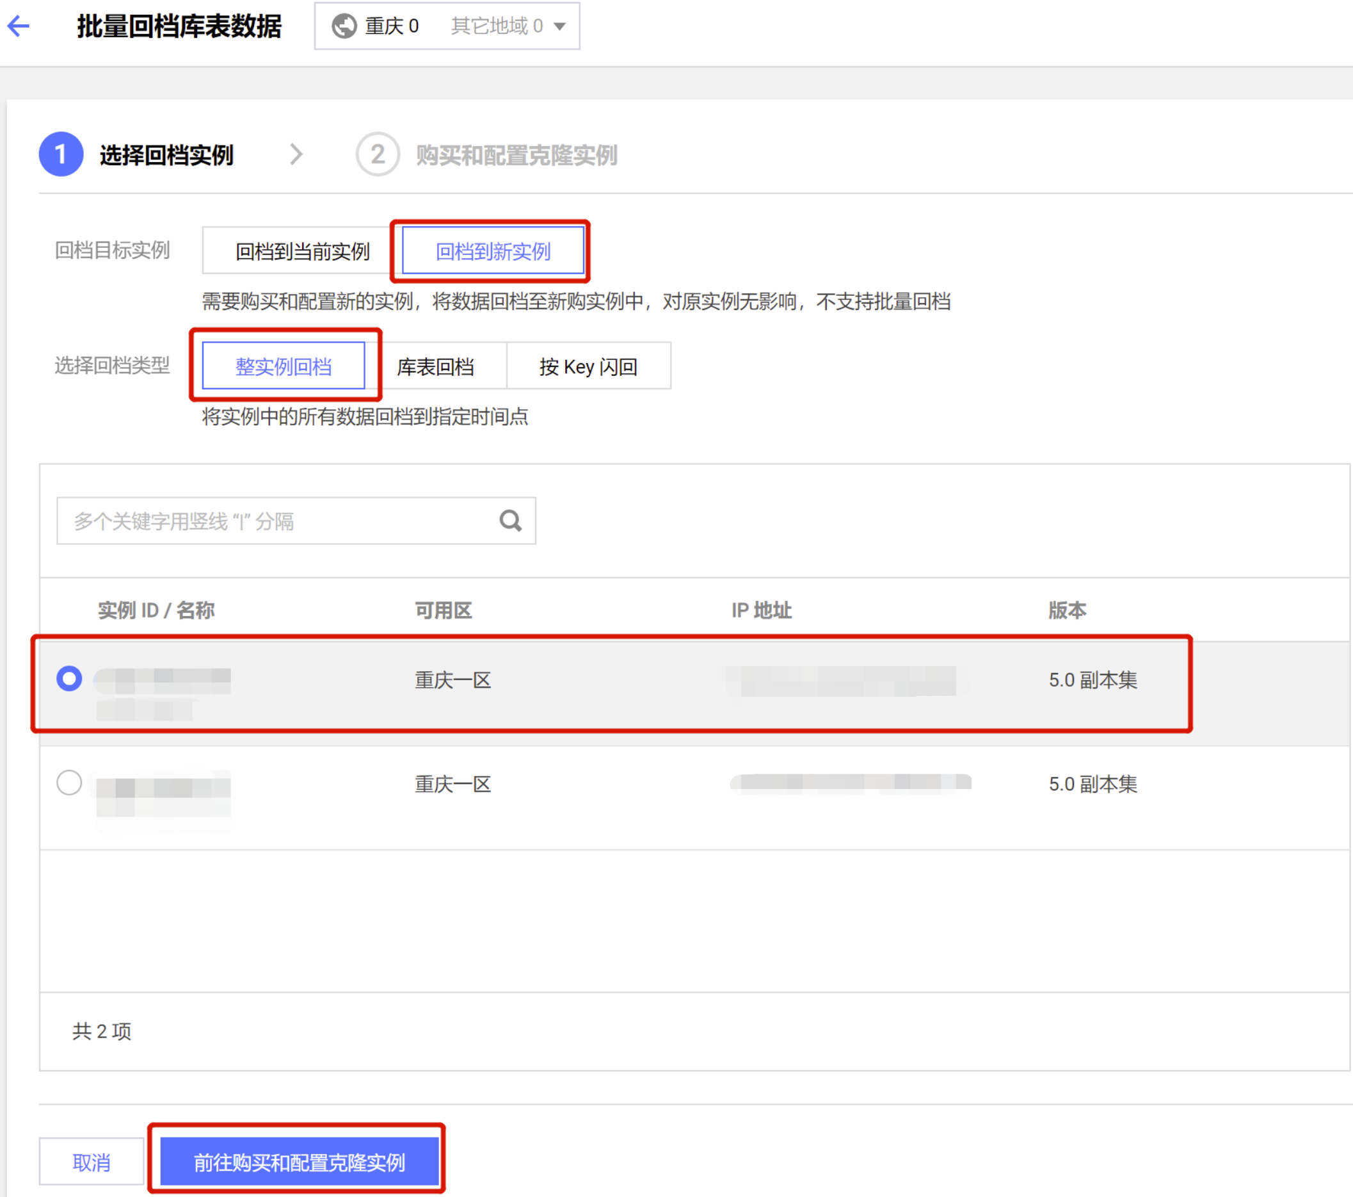Switch to 按 Key 闪回 type

pyautogui.click(x=588, y=366)
